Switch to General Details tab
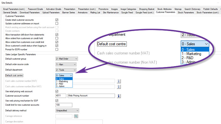The image size is (221, 124). pos(10,13)
